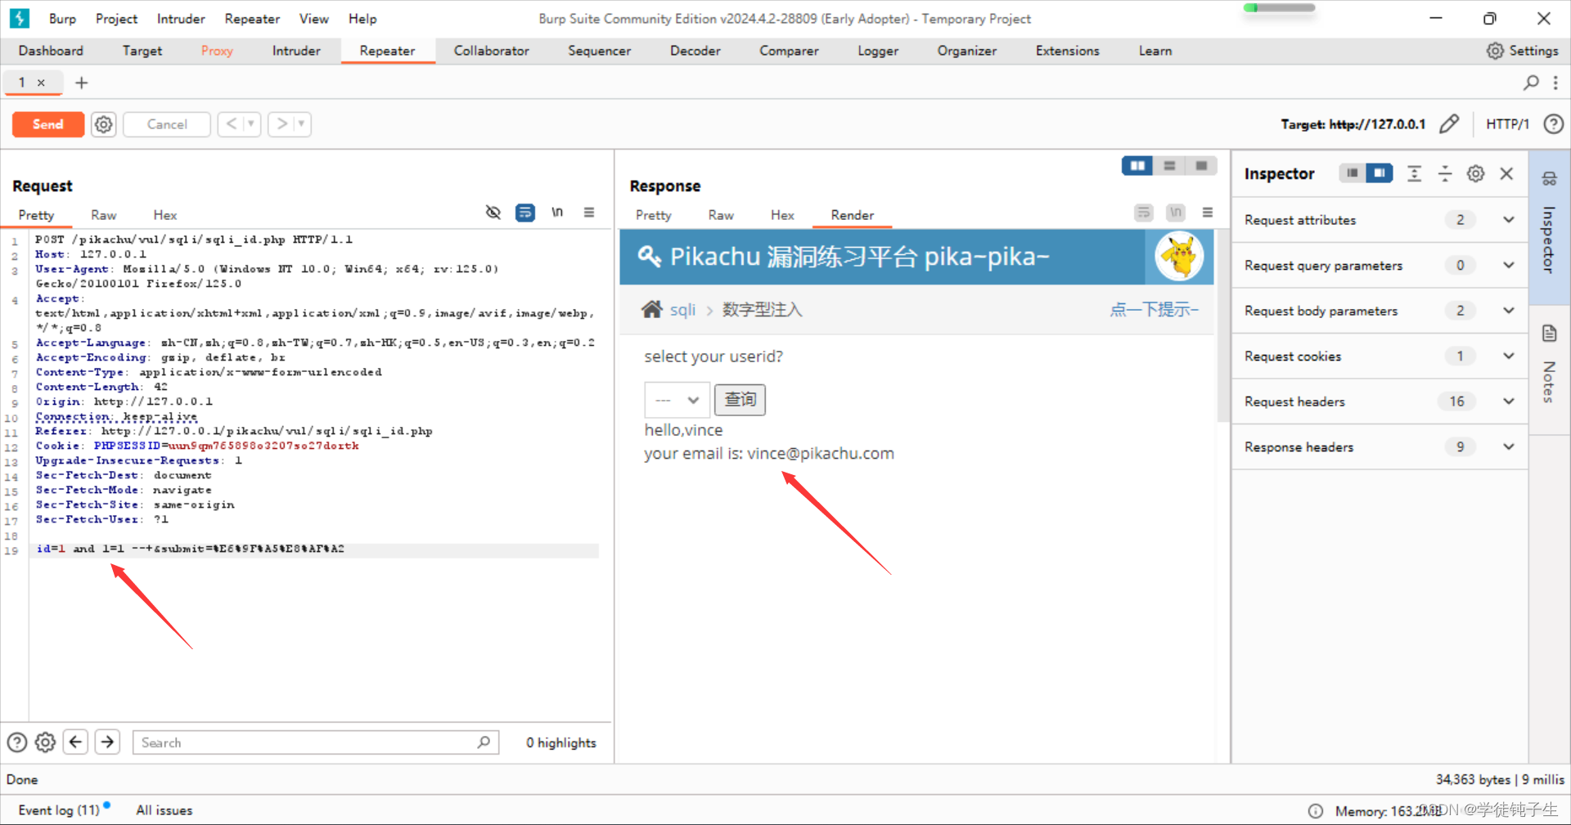This screenshot has height=825, width=1571.
Task: Select the Raw tab in Request
Action: pyautogui.click(x=103, y=215)
